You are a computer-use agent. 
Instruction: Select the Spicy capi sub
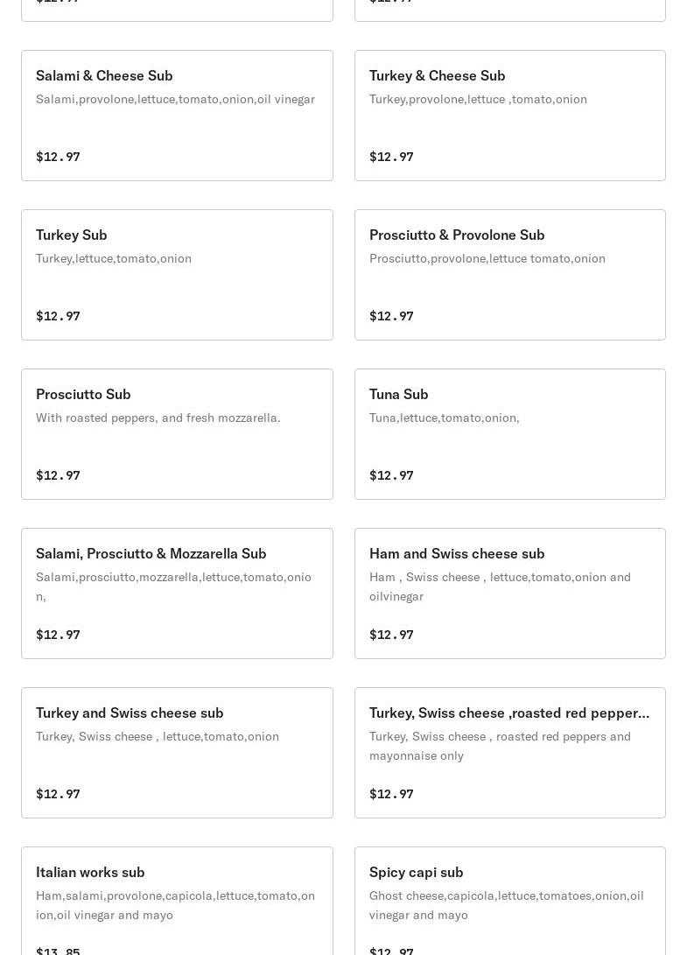click(x=416, y=873)
